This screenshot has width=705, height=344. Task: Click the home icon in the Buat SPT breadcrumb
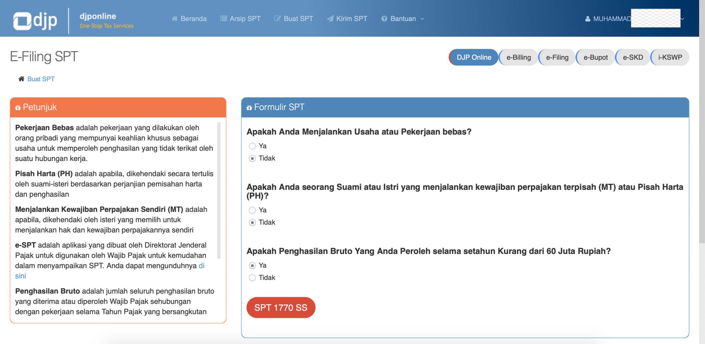click(21, 78)
